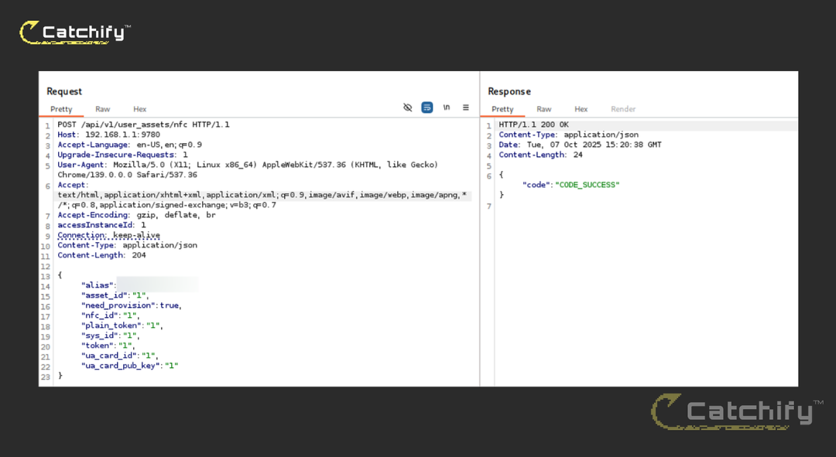Image resolution: width=836 pixels, height=457 pixels.
Task: Click the blurred alias value field
Action: click(x=157, y=285)
